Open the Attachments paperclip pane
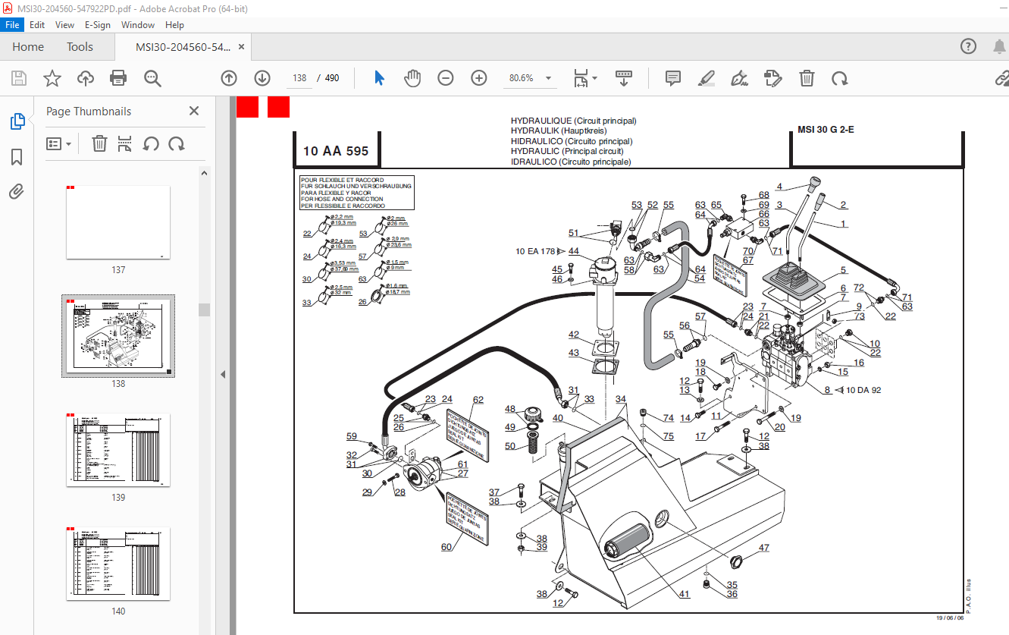The image size is (1009, 635). tap(17, 191)
